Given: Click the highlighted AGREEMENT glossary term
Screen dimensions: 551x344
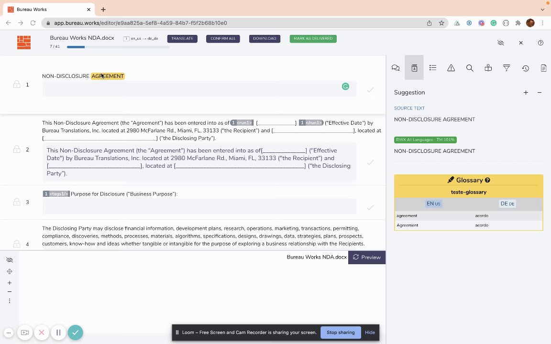Looking at the screenshot, I should tap(108, 76).
